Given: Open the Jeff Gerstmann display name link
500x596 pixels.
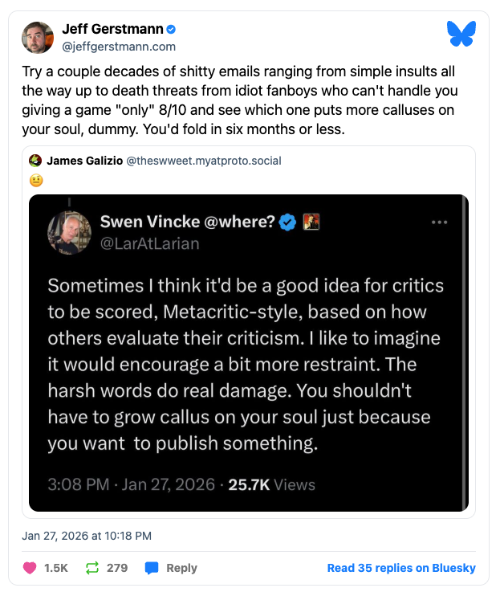Looking at the screenshot, I should point(113,30).
